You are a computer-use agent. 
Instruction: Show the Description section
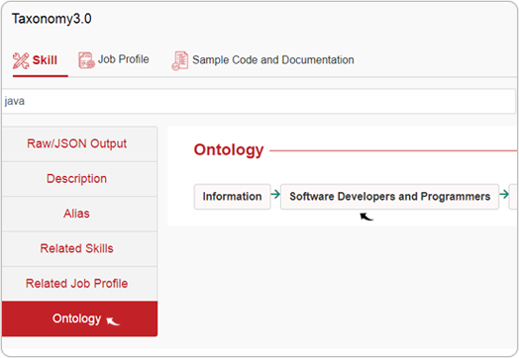click(79, 179)
